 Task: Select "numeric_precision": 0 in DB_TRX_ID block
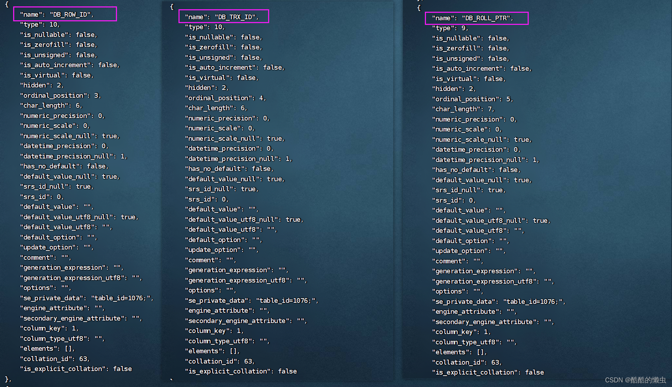[x=228, y=118]
